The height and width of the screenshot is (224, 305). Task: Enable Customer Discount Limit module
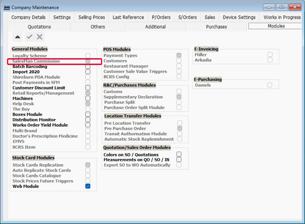[88, 88]
